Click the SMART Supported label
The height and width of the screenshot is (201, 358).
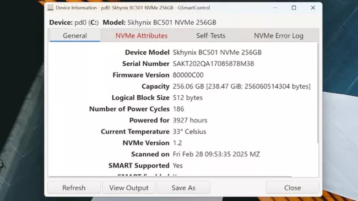139,166
